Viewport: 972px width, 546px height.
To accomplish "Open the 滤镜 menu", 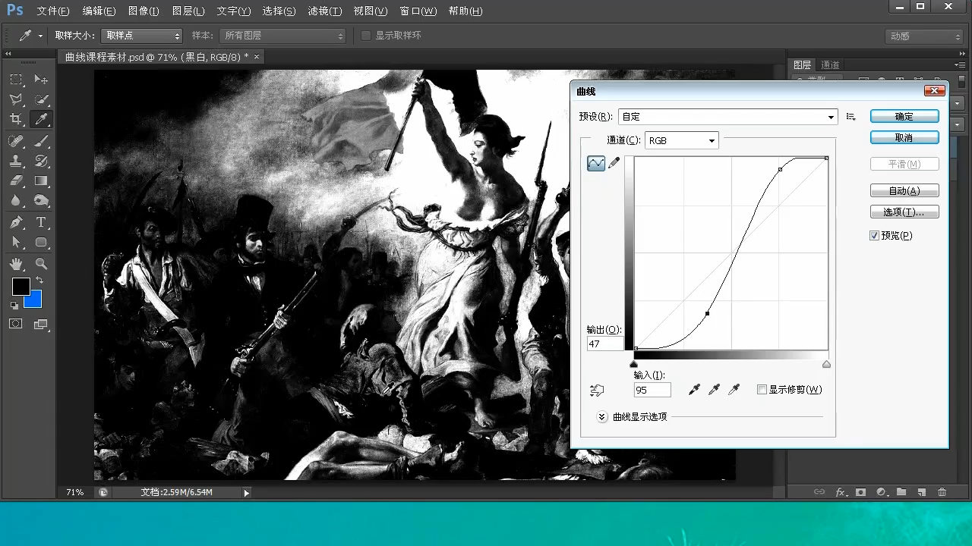I will 325,11.
